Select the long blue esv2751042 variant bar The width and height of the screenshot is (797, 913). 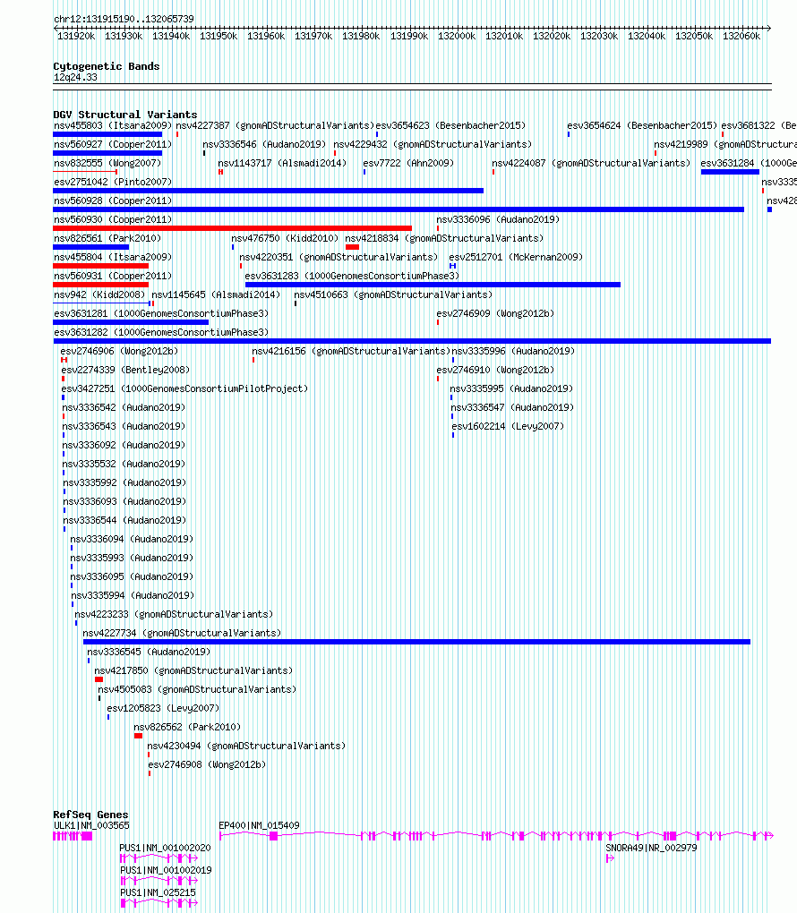coord(268,191)
